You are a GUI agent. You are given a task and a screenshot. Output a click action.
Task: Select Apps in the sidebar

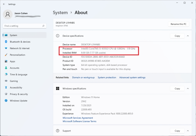(24, 61)
